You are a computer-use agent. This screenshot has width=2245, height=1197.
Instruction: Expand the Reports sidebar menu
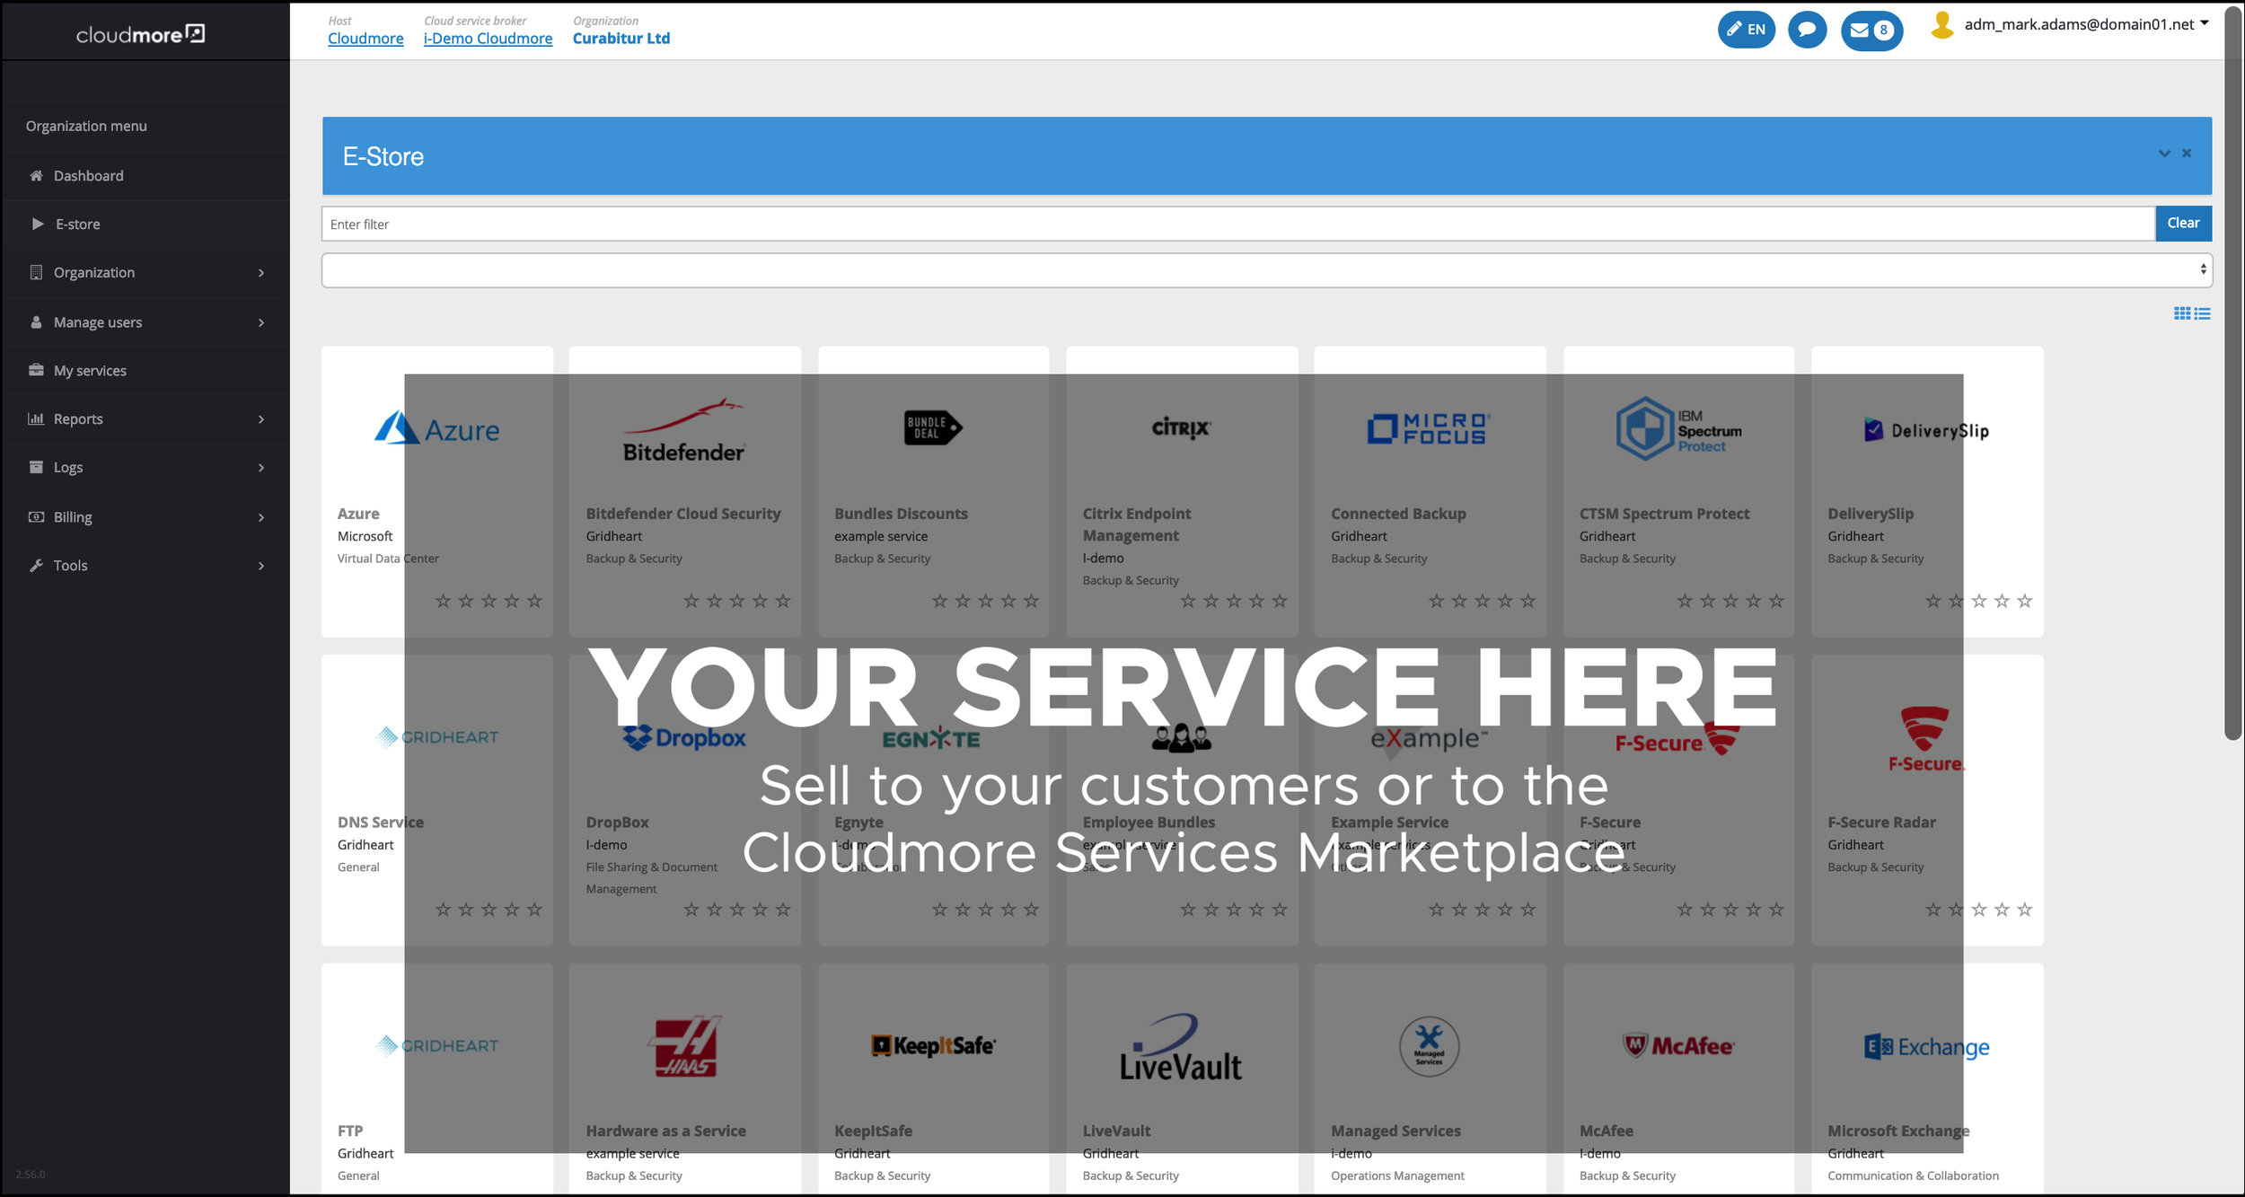point(145,419)
